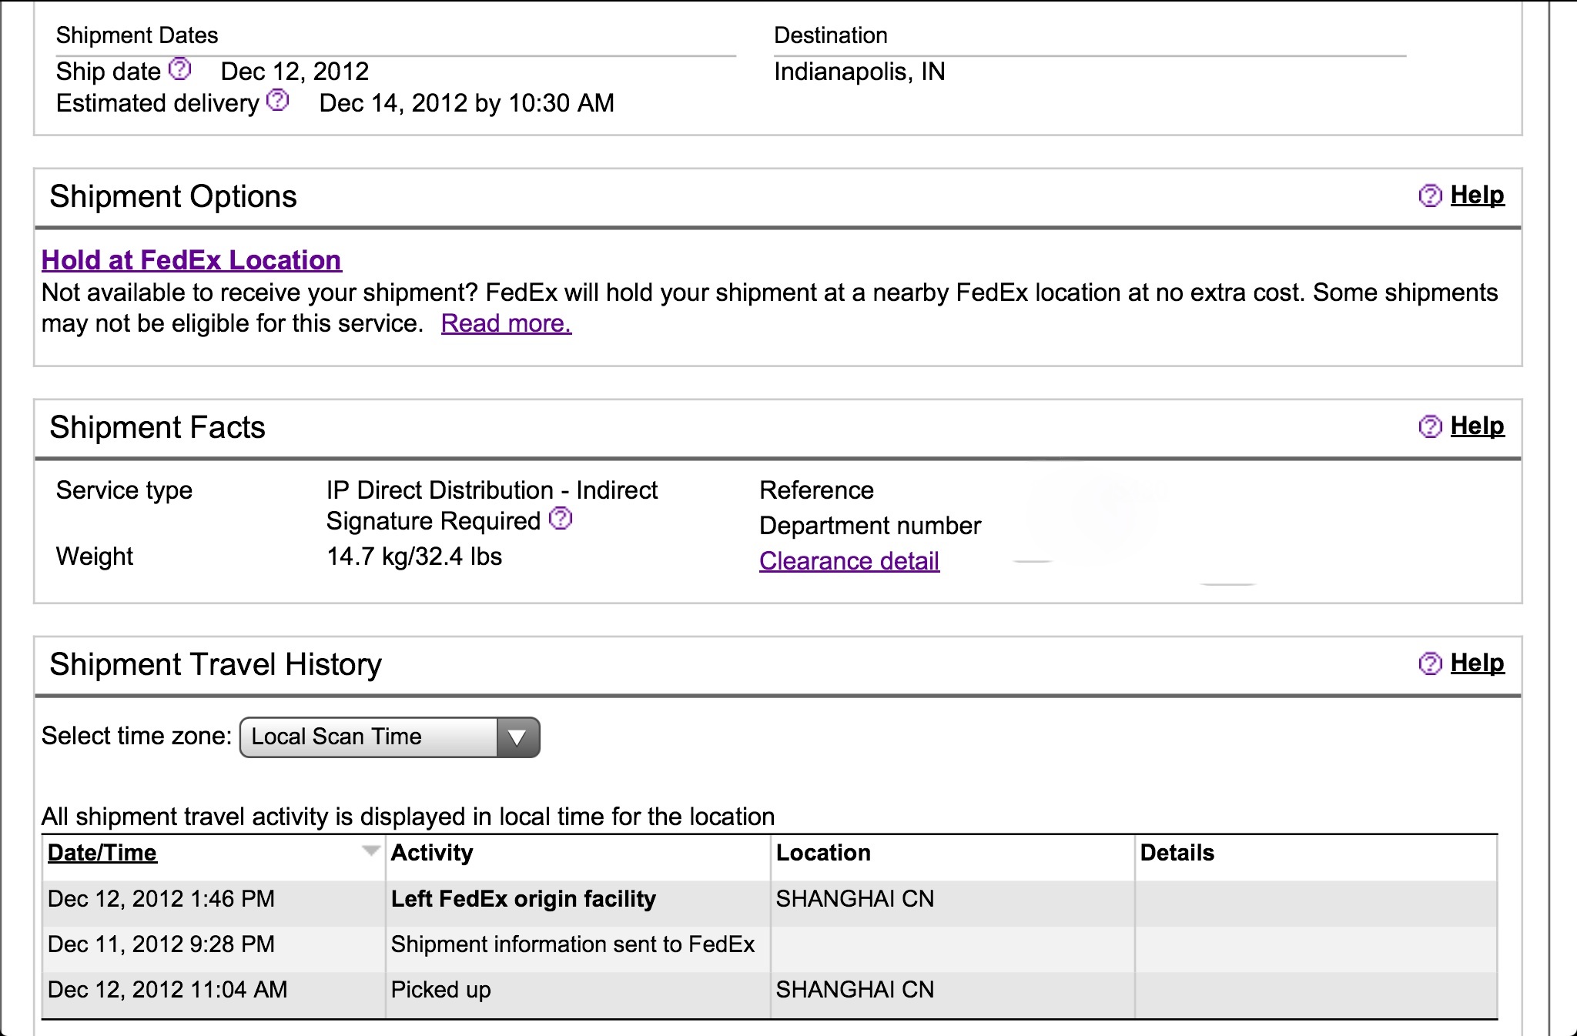Follow the Read more link
The height and width of the screenshot is (1036, 1577).
click(506, 323)
